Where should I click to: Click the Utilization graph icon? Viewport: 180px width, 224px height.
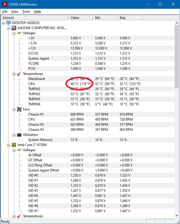click(19, 135)
